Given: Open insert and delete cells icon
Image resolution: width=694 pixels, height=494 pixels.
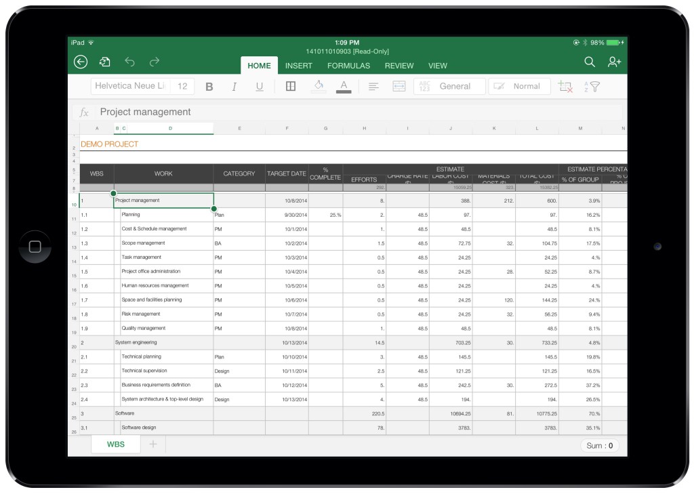Looking at the screenshot, I should click(x=565, y=86).
